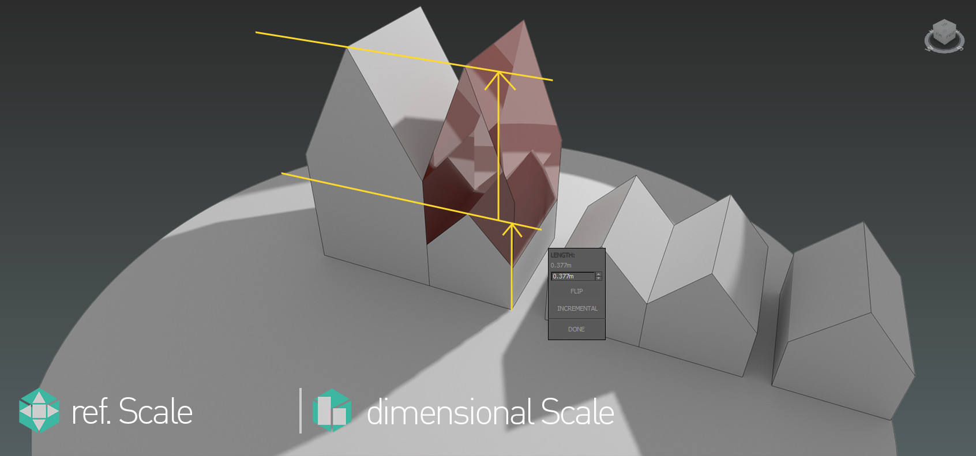
Task: Click the "dimensional Scale" title text
Action: (x=490, y=412)
